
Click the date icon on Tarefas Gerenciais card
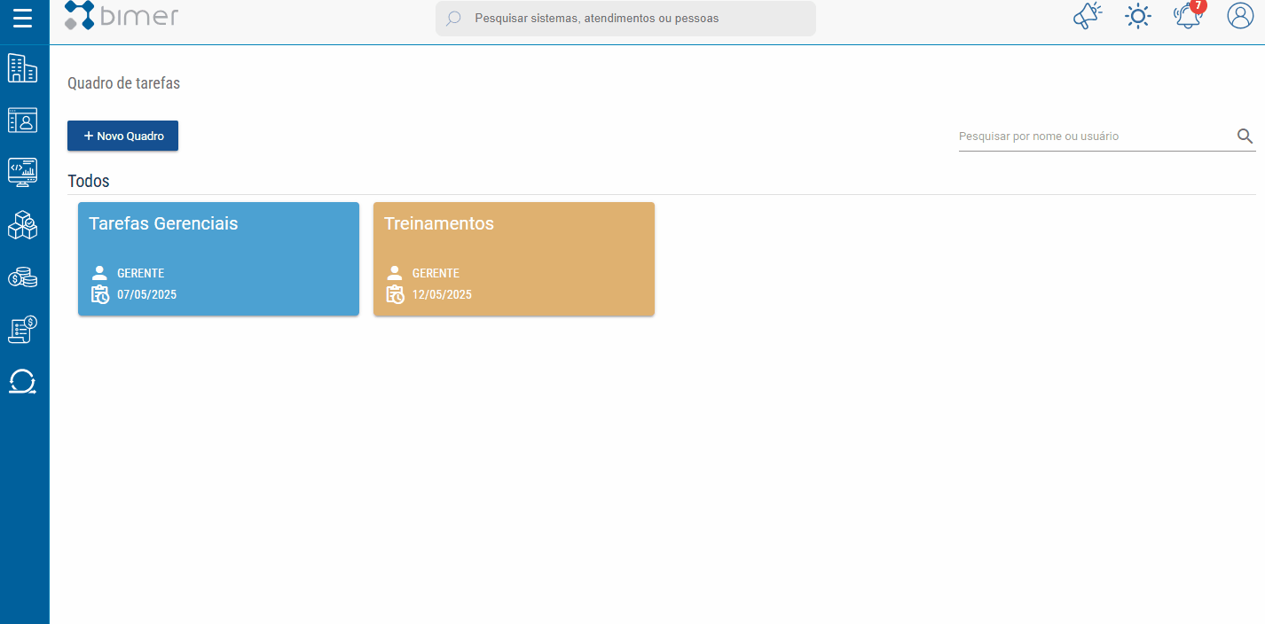(100, 294)
